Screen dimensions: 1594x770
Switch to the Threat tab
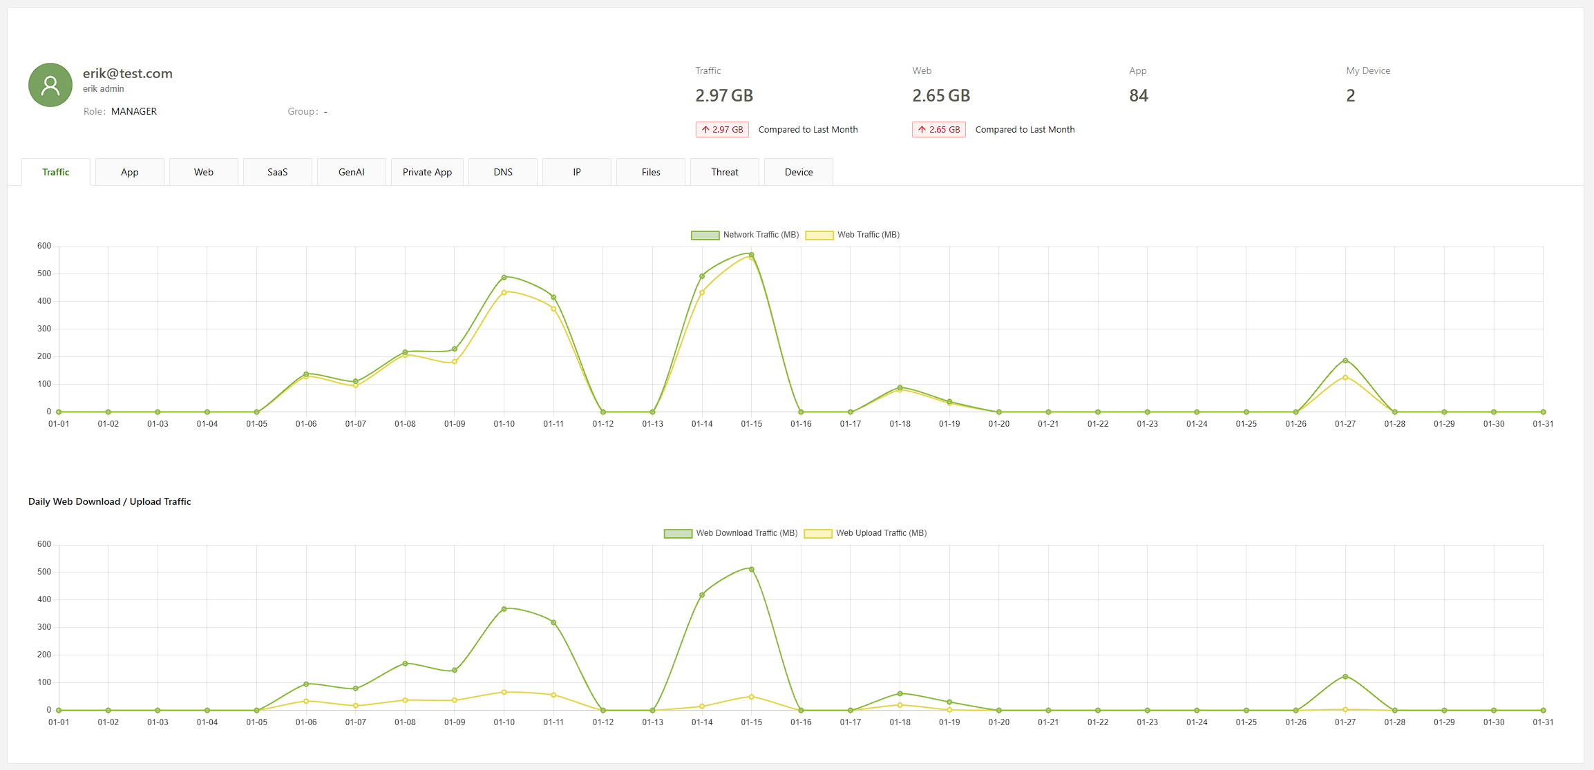[725, 172]
